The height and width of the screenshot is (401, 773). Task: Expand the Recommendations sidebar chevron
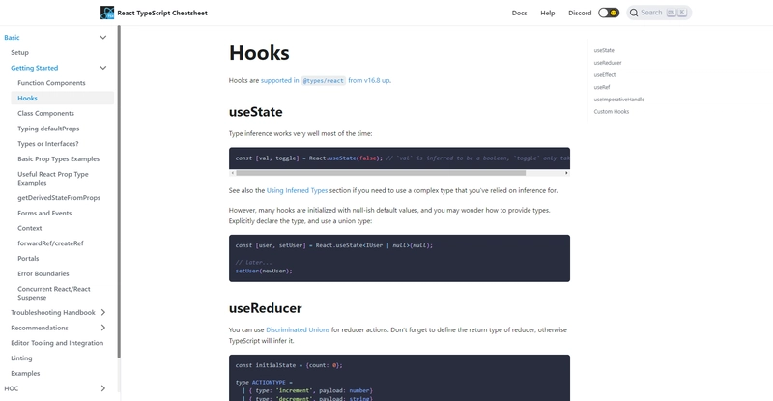[103, 328]
